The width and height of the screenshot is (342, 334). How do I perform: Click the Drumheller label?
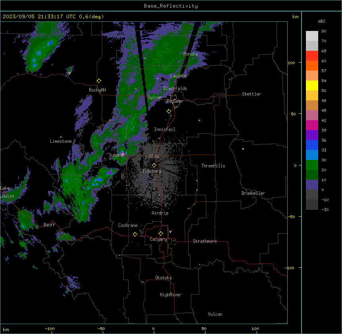(x=253, y=193)
